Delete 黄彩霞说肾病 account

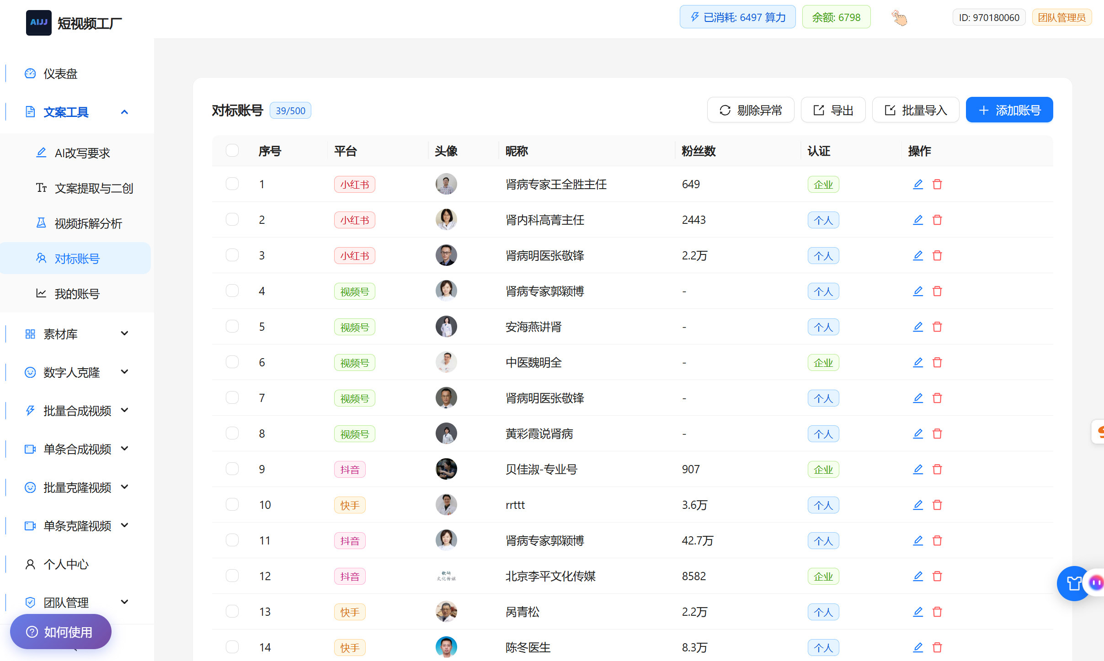(937, 434)
